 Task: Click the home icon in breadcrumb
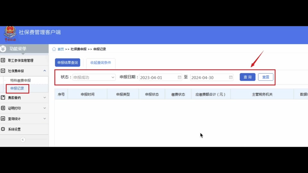[x=54, y=49]
